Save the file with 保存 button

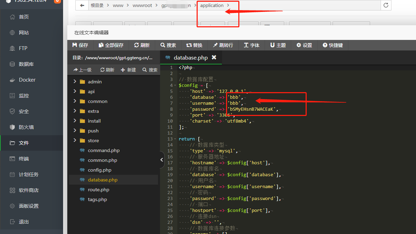point(80,45)
